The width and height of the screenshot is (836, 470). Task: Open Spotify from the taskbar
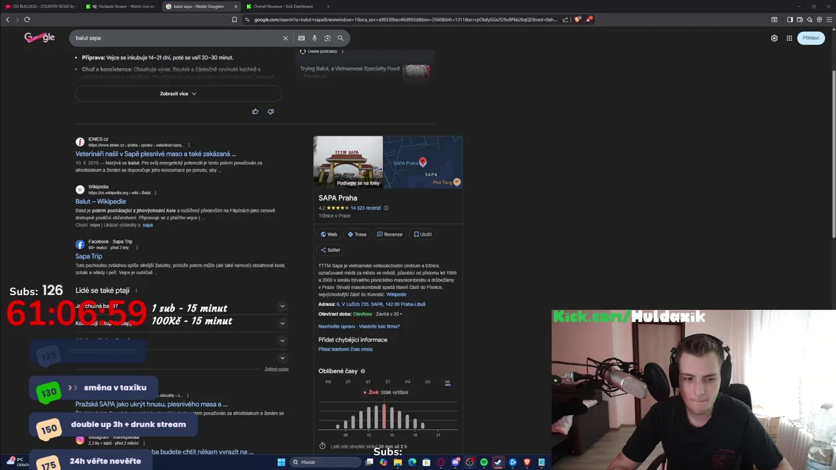tap(484, 462)
